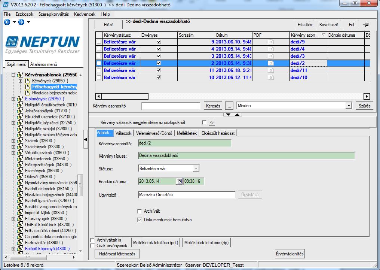Expand the Hallgatók képzései tree node
Image resolution: width=380 pixels, height=270 pixels.
tap(13, 123)
